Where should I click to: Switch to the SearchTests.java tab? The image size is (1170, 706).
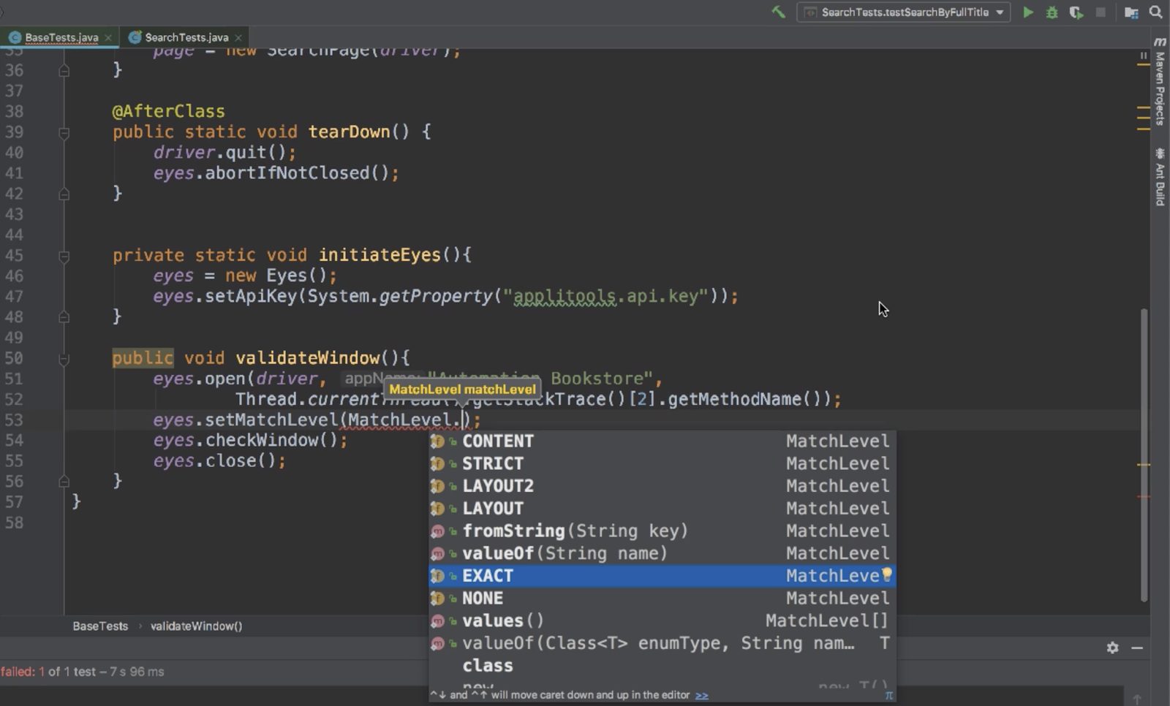[186, 37]
